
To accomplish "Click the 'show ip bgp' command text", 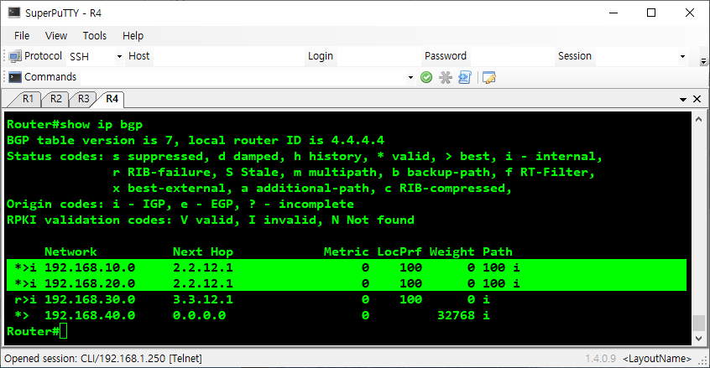I will tap(102, 124).
